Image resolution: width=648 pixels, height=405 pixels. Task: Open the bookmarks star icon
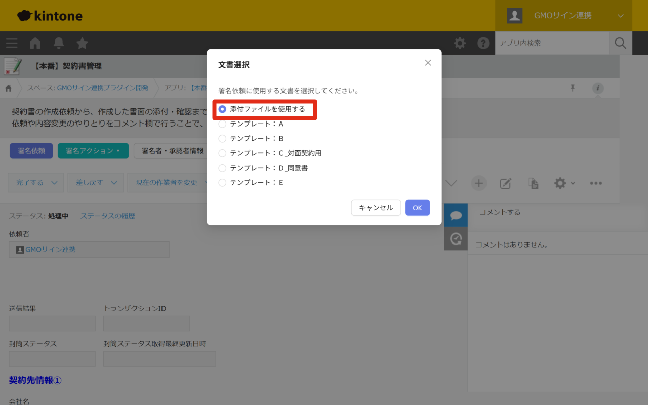click(82, 43)
